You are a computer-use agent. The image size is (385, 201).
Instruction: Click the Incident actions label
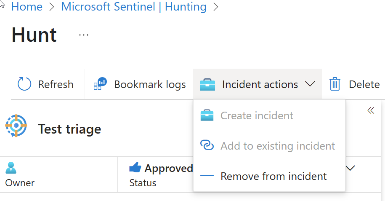pos(260,84)
